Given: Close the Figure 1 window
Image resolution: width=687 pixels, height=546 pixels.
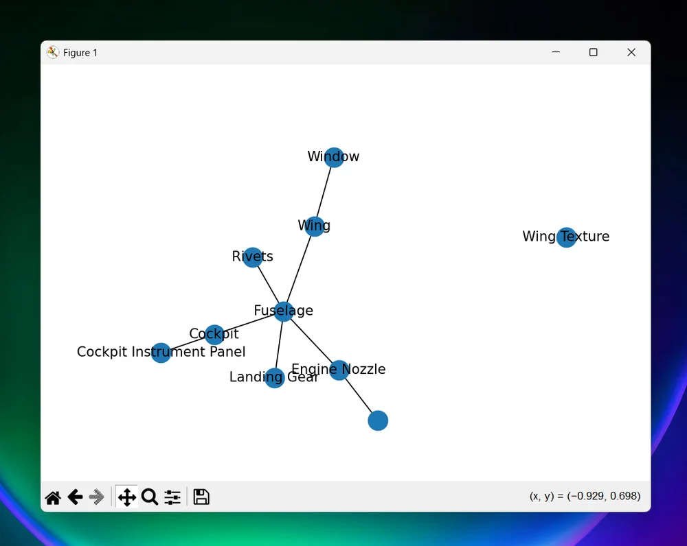Looking at the screenshot, I should pyautogui.click(x=631, y=53).
